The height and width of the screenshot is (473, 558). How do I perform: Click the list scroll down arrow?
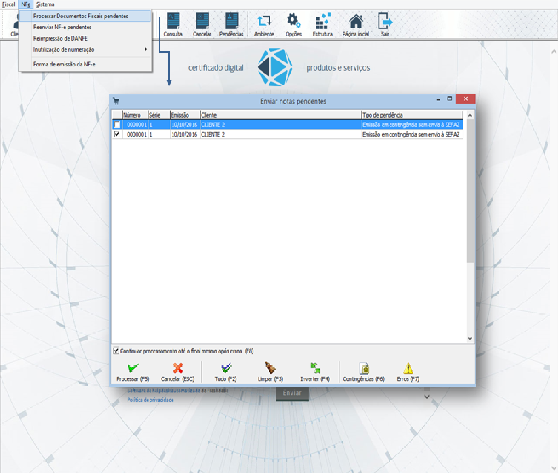470,338
